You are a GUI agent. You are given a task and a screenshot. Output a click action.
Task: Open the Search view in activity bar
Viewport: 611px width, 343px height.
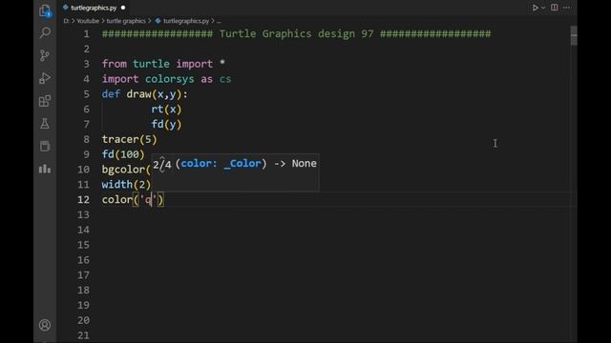point(45,32)
